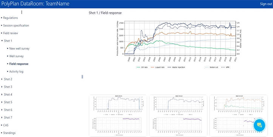The width and height of the screenshot is (273, 137).
Task: Open the Regulations page
Action: [x=11, y=18]
